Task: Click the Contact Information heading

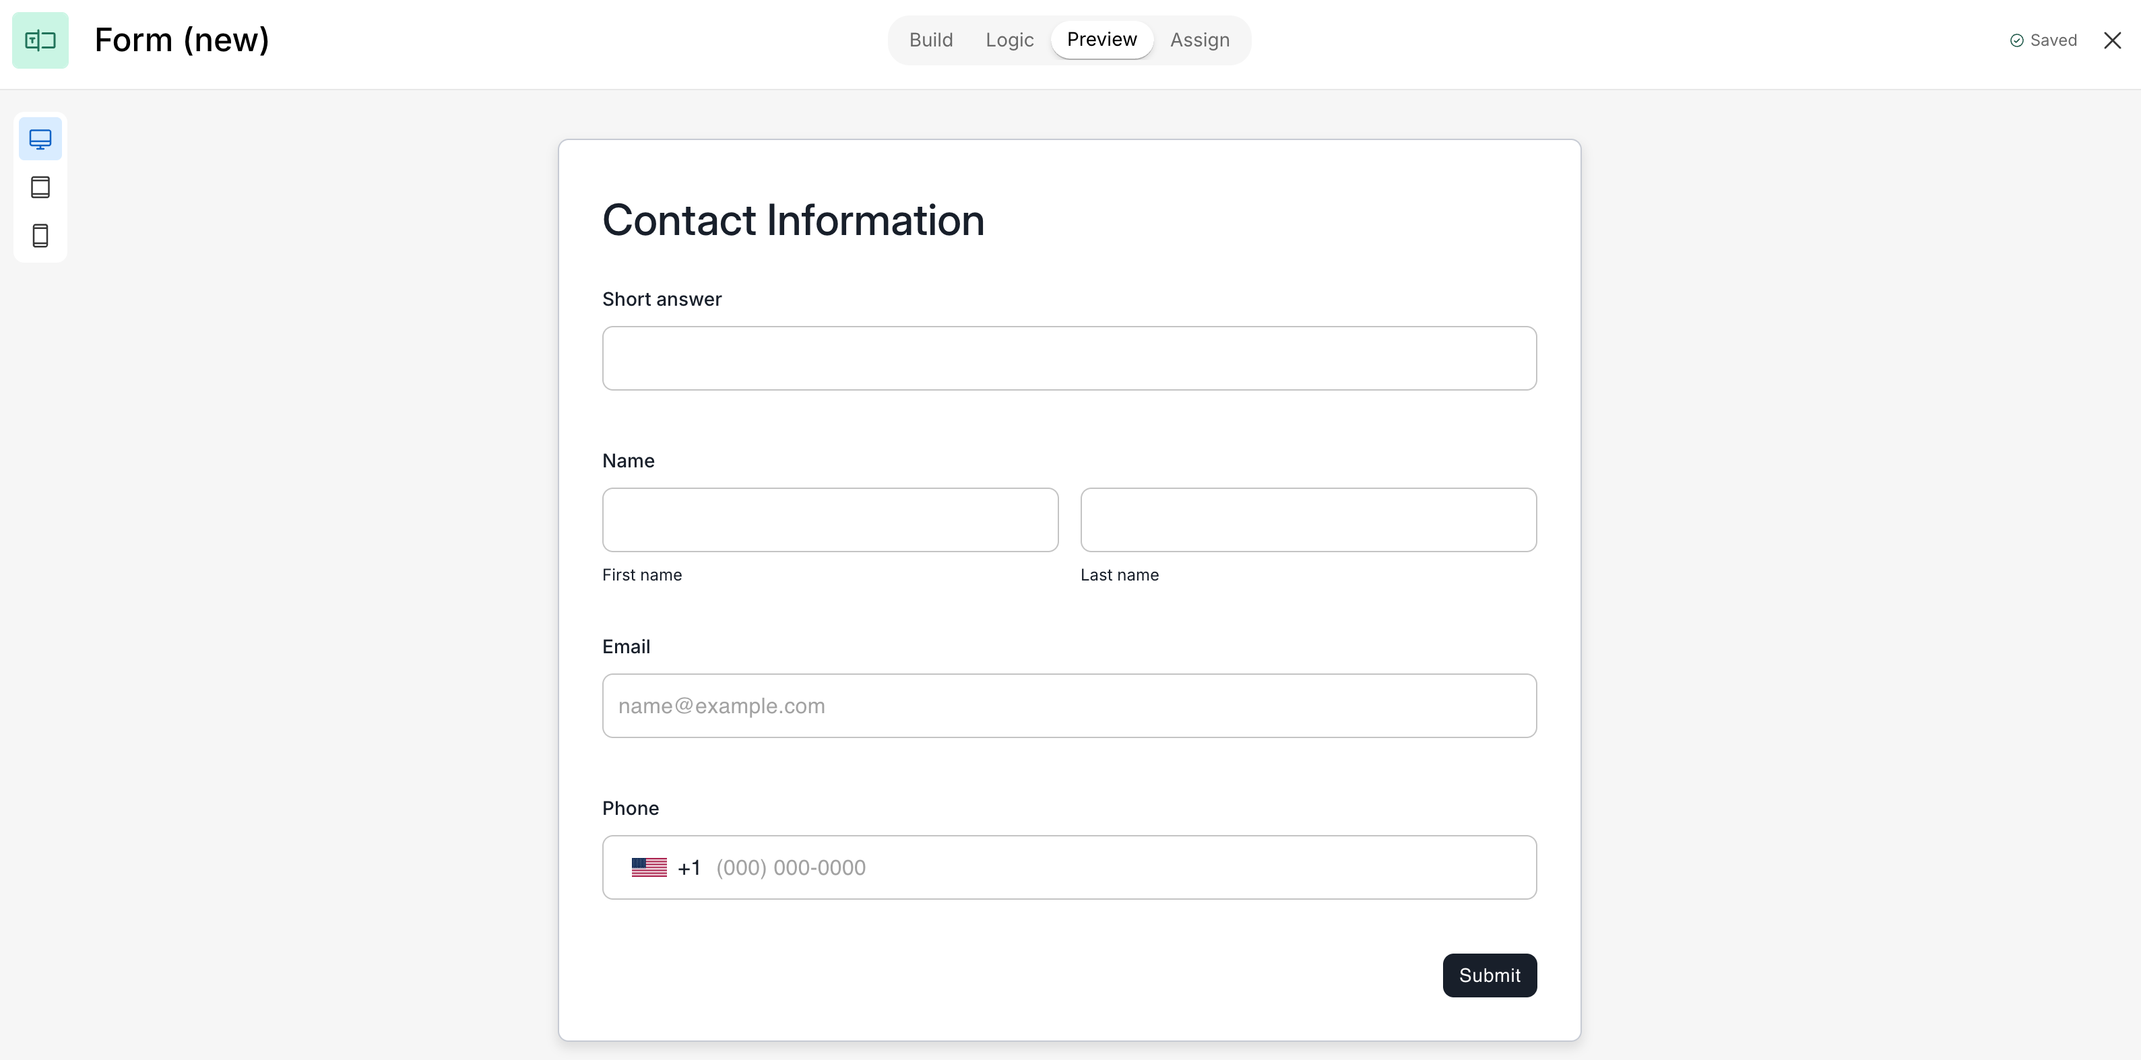Action: [x=793, y=220]
